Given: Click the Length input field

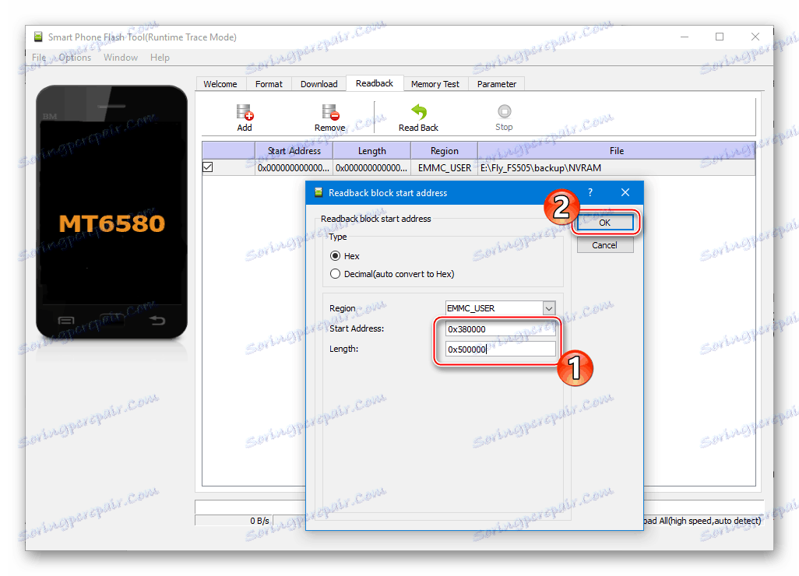Looking at the screenshot, I should [501, 349].
